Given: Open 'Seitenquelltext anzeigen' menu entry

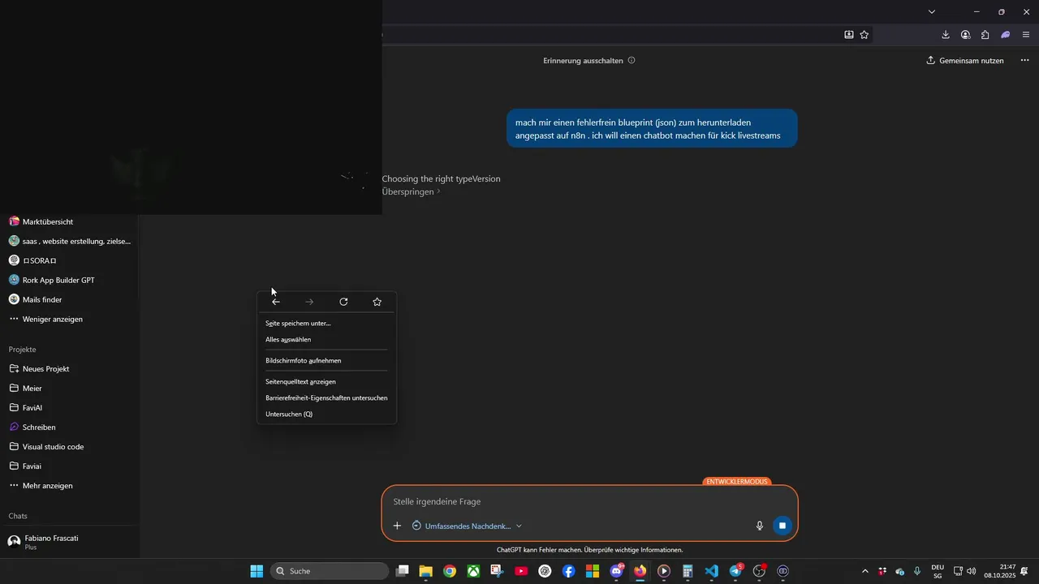Looking at the screenshot, I should click(x=326, y=381).
